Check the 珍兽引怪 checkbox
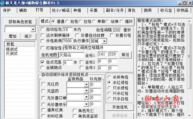The width and height of the screenshot is (193, 119). [112, 36]
